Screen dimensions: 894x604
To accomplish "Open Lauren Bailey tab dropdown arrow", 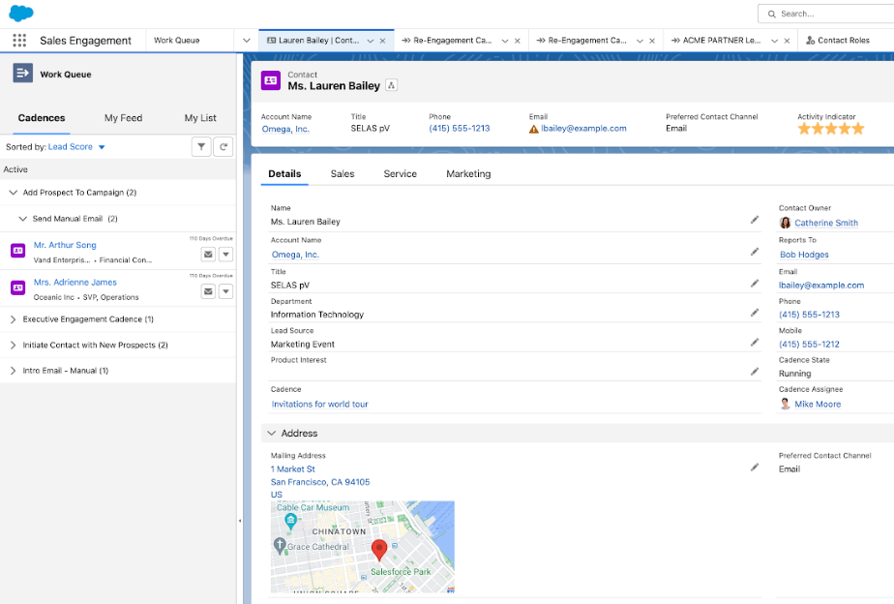I will coord(370,41).
